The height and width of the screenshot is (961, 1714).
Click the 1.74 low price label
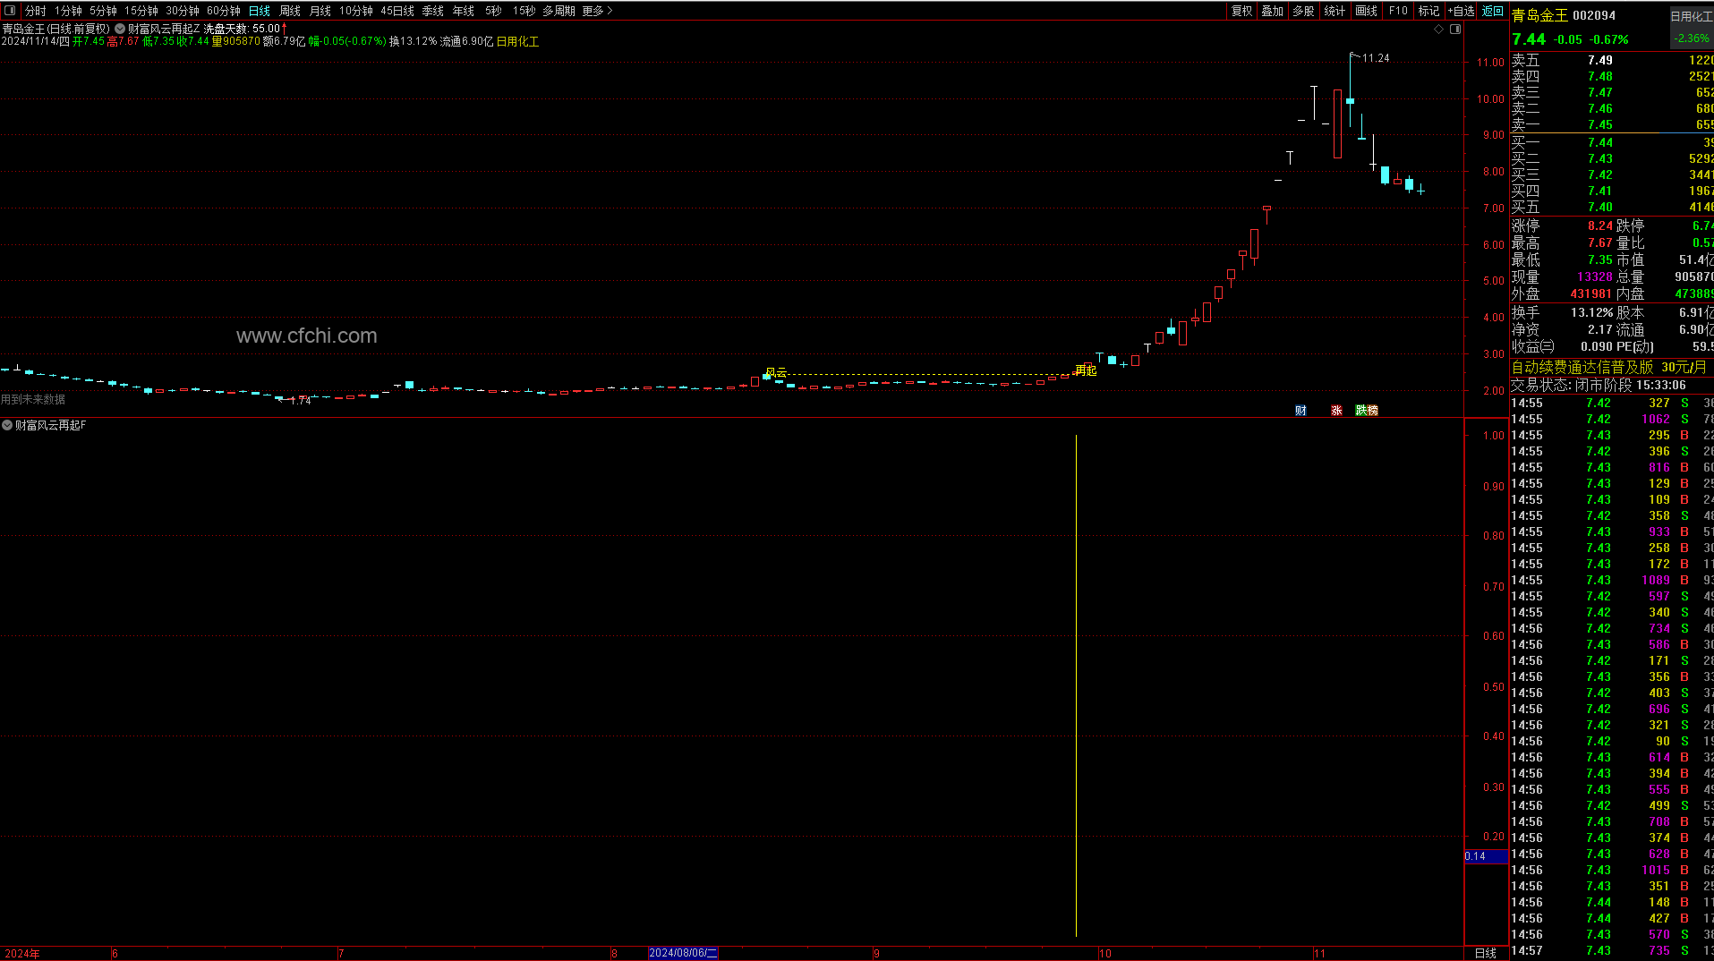click(x=300, y=401)
